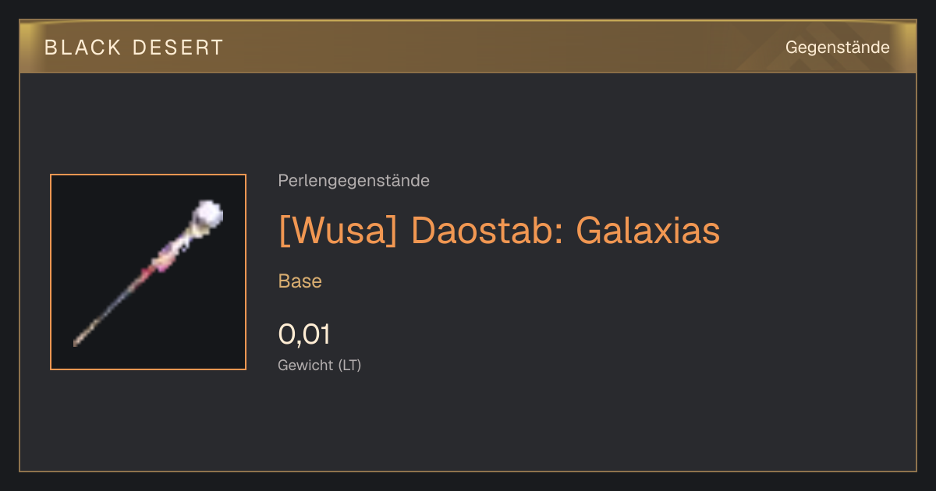Select the Perlengegenstände category label
The image size is (936, 491).
353,181
